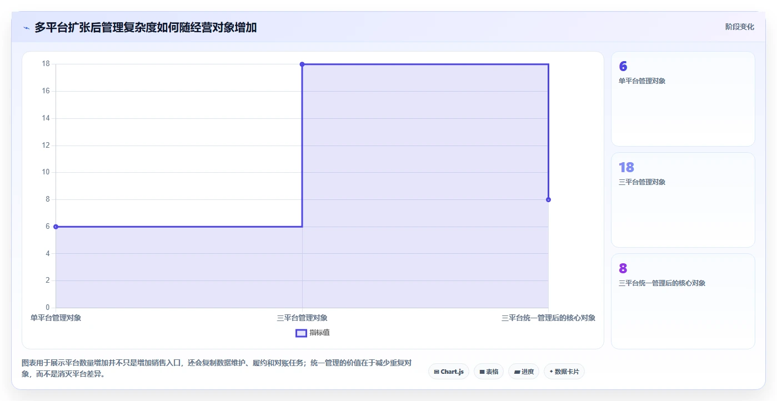The image size is (777, 401).
Task: Click card caption 三平台管理对象
Action: 642,182
